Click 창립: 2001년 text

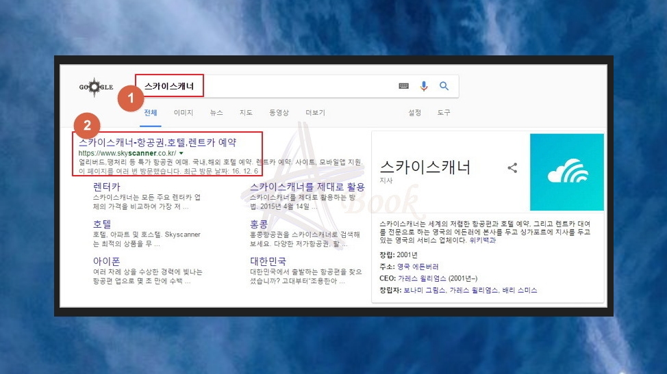click(x=399, y=255)
